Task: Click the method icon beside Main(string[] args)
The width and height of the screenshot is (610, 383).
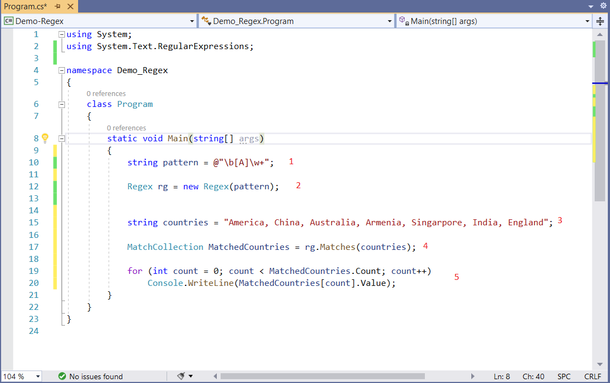Action: tap(401, 21)
